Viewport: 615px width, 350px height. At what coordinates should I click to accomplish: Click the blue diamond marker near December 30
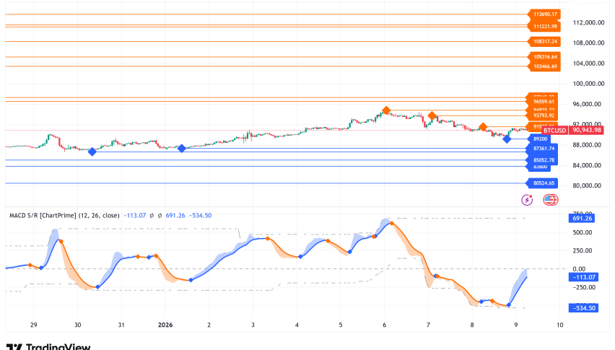tap(92, 152)
